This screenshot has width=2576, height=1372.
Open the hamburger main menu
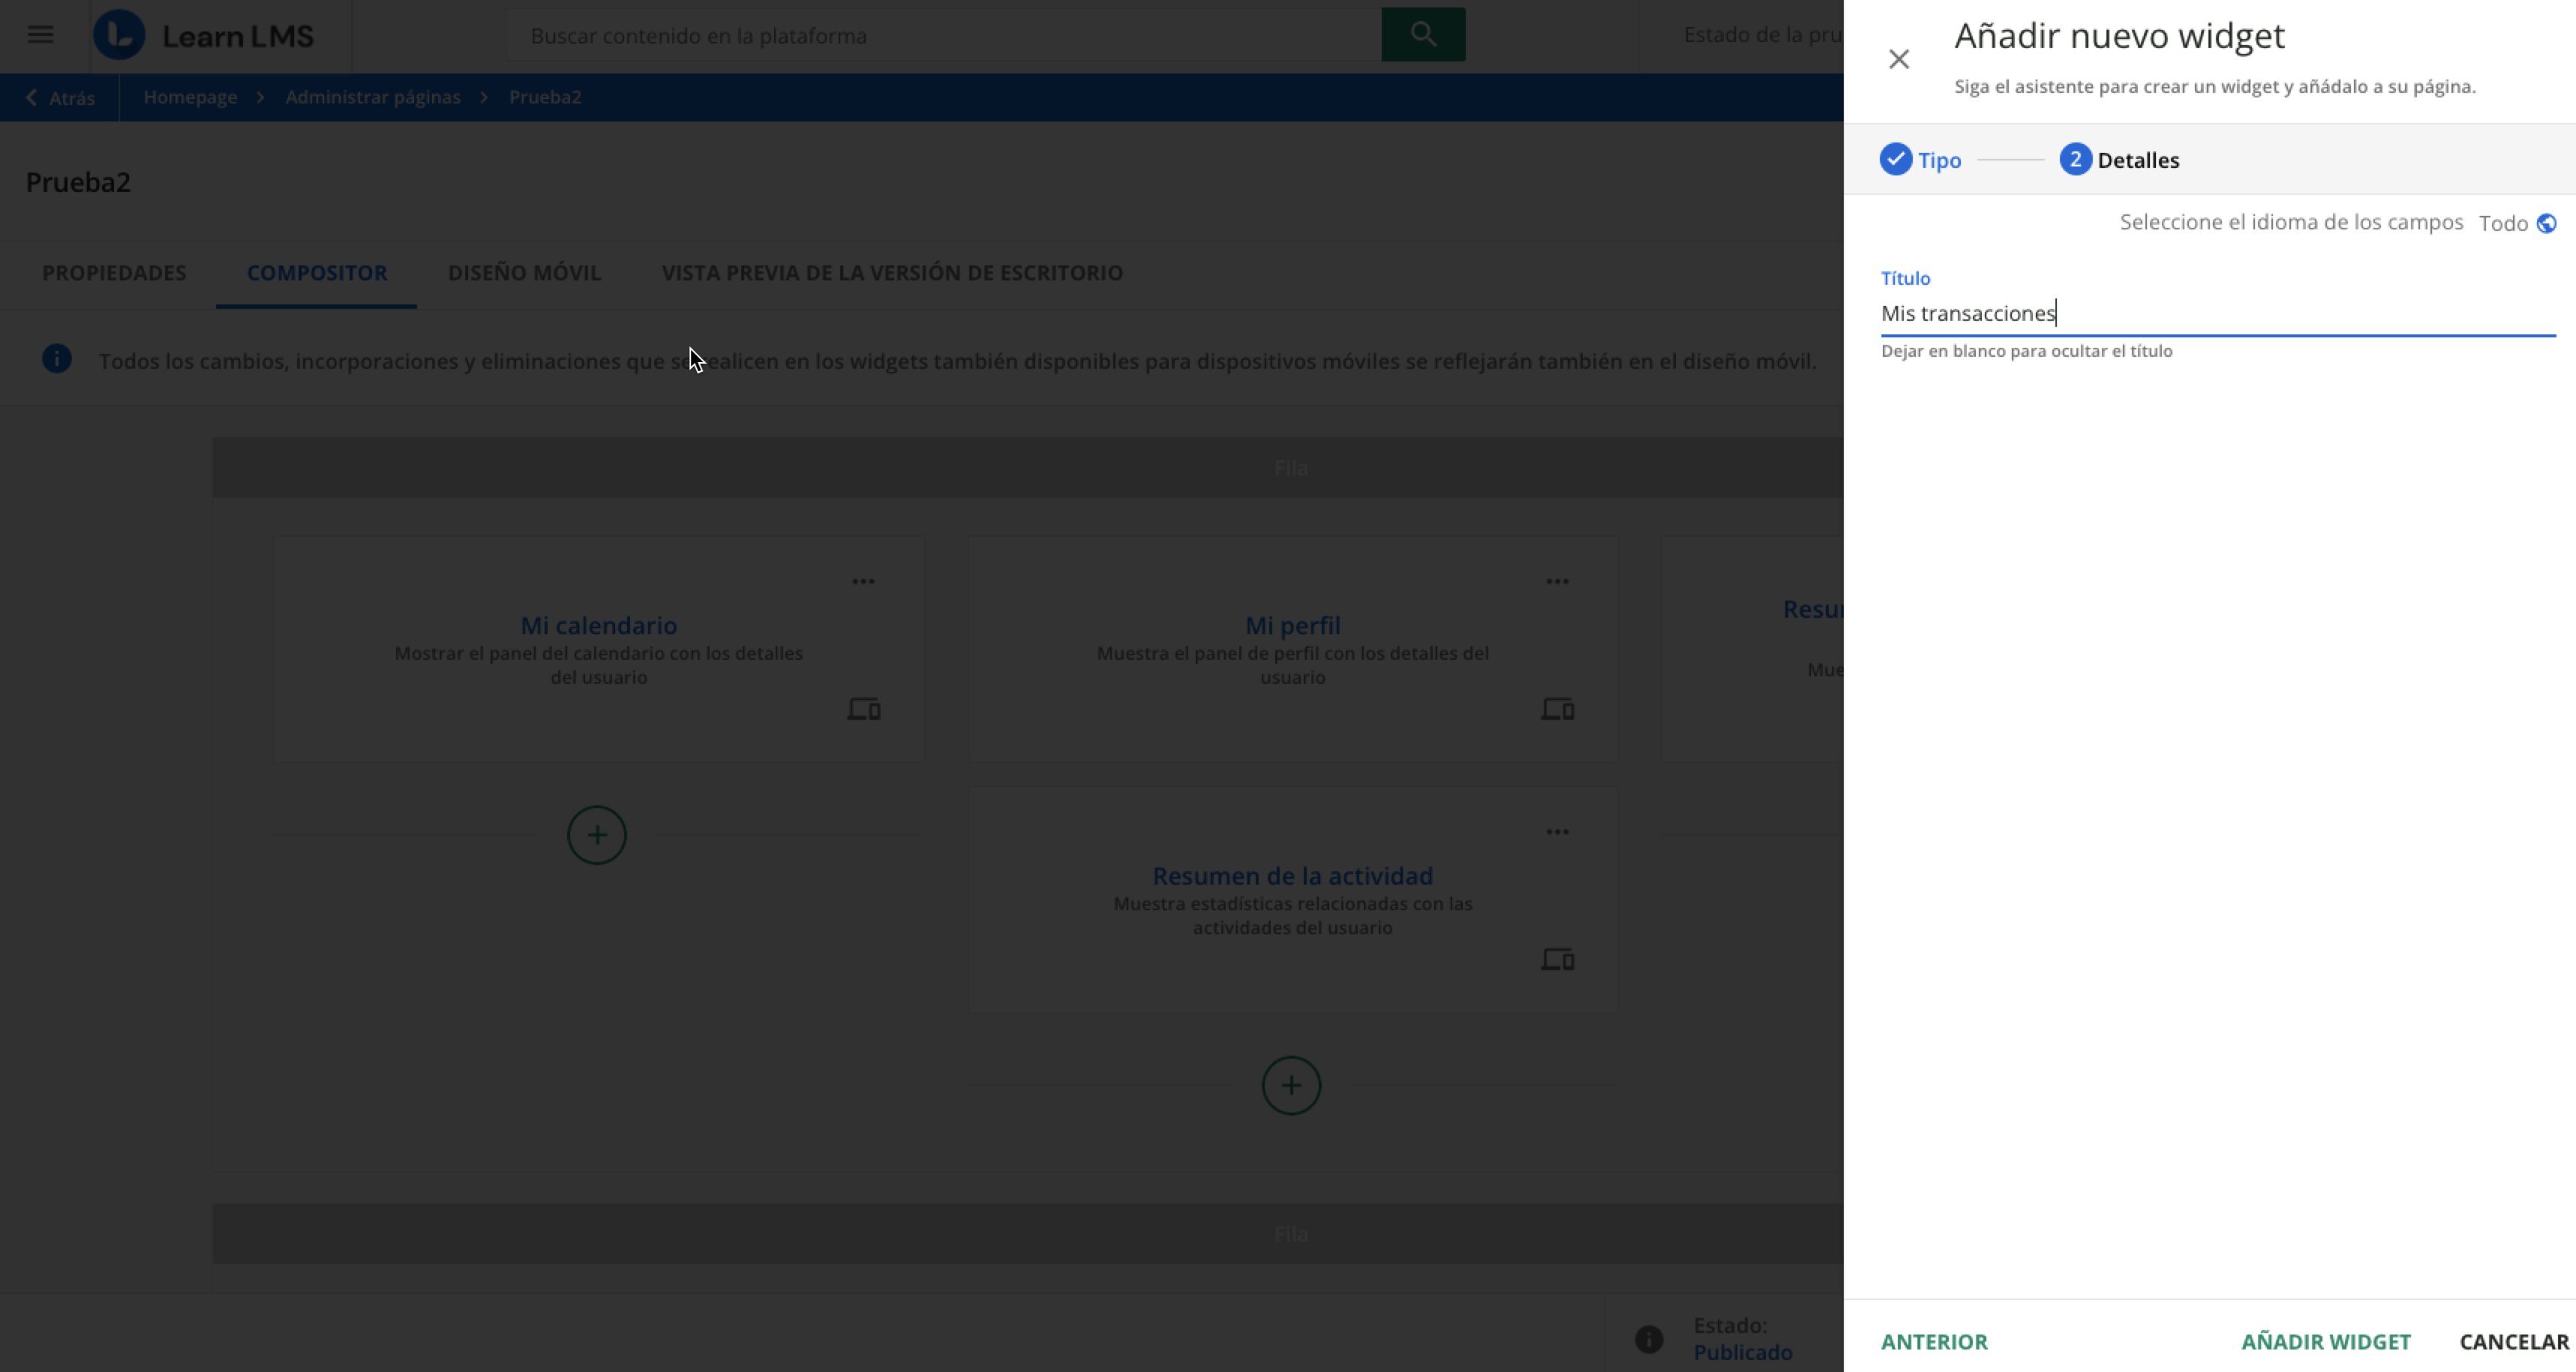click(40, 35)
